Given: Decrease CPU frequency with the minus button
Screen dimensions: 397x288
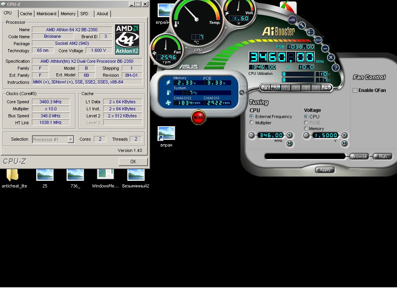Looking at the screenshot, I should [x=251, y=135].
